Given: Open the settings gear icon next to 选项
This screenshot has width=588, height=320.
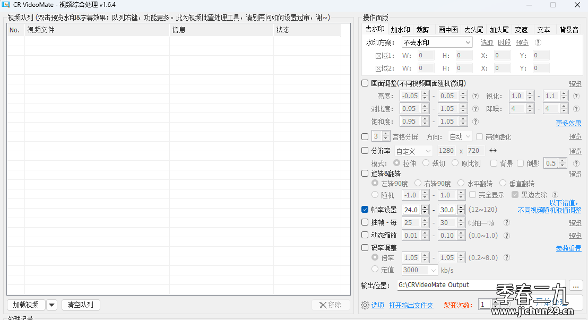Looking at the screenshot, I should tap(365, 305).
